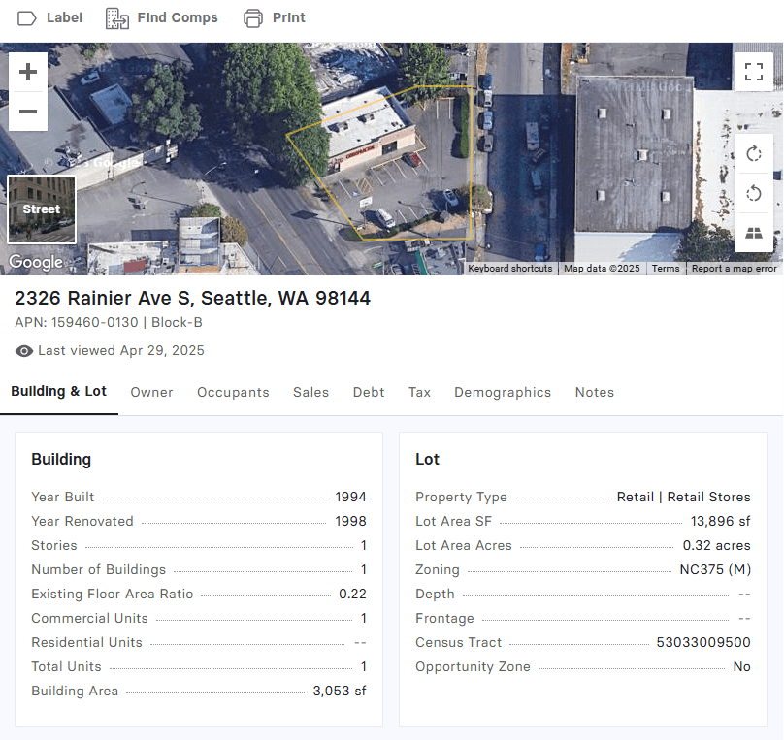Click Report a map error link
The image size is (784, 740).
(734, 269)
